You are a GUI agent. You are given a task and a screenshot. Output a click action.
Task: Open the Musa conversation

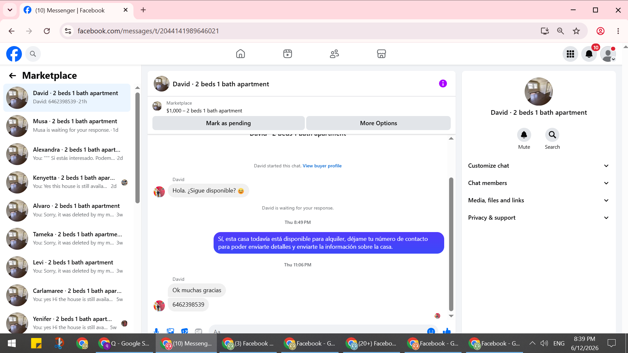click(67, 126)
